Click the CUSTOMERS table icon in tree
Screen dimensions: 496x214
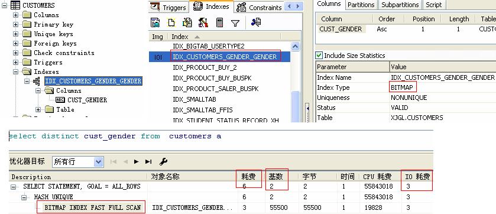point(15,5)
